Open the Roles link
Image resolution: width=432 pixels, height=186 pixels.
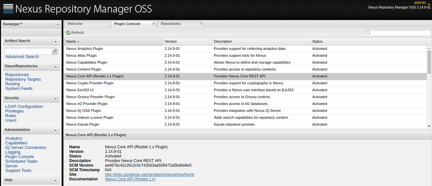(x=11, y=116)
